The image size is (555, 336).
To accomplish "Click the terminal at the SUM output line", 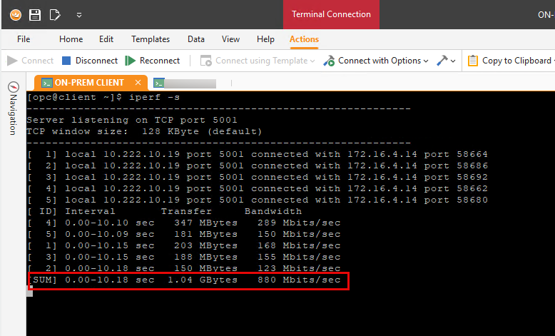I will [188, 280].
